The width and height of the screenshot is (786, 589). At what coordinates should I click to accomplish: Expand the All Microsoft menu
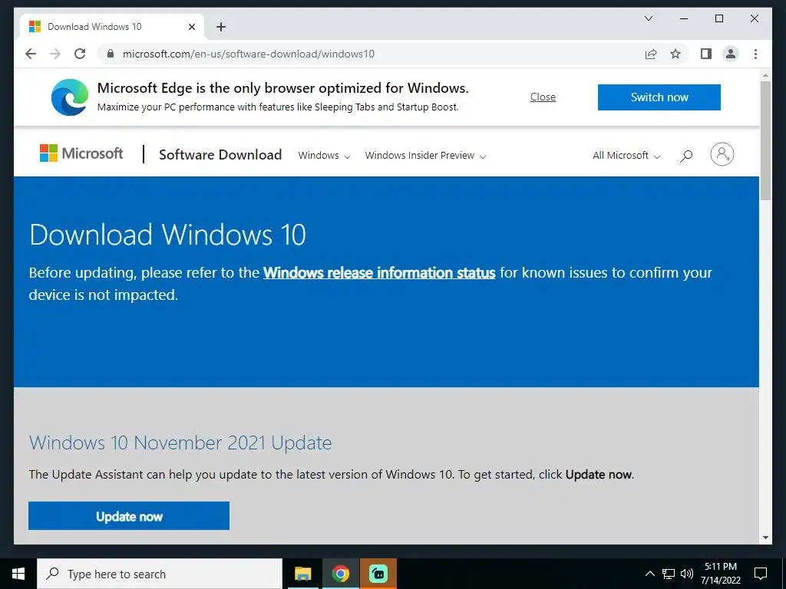click(626, 156)
